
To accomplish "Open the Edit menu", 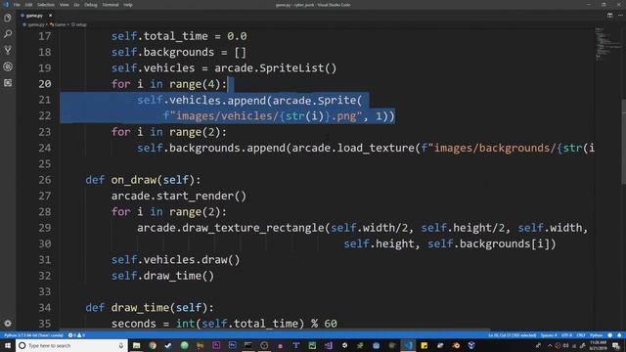I will 28,5.
